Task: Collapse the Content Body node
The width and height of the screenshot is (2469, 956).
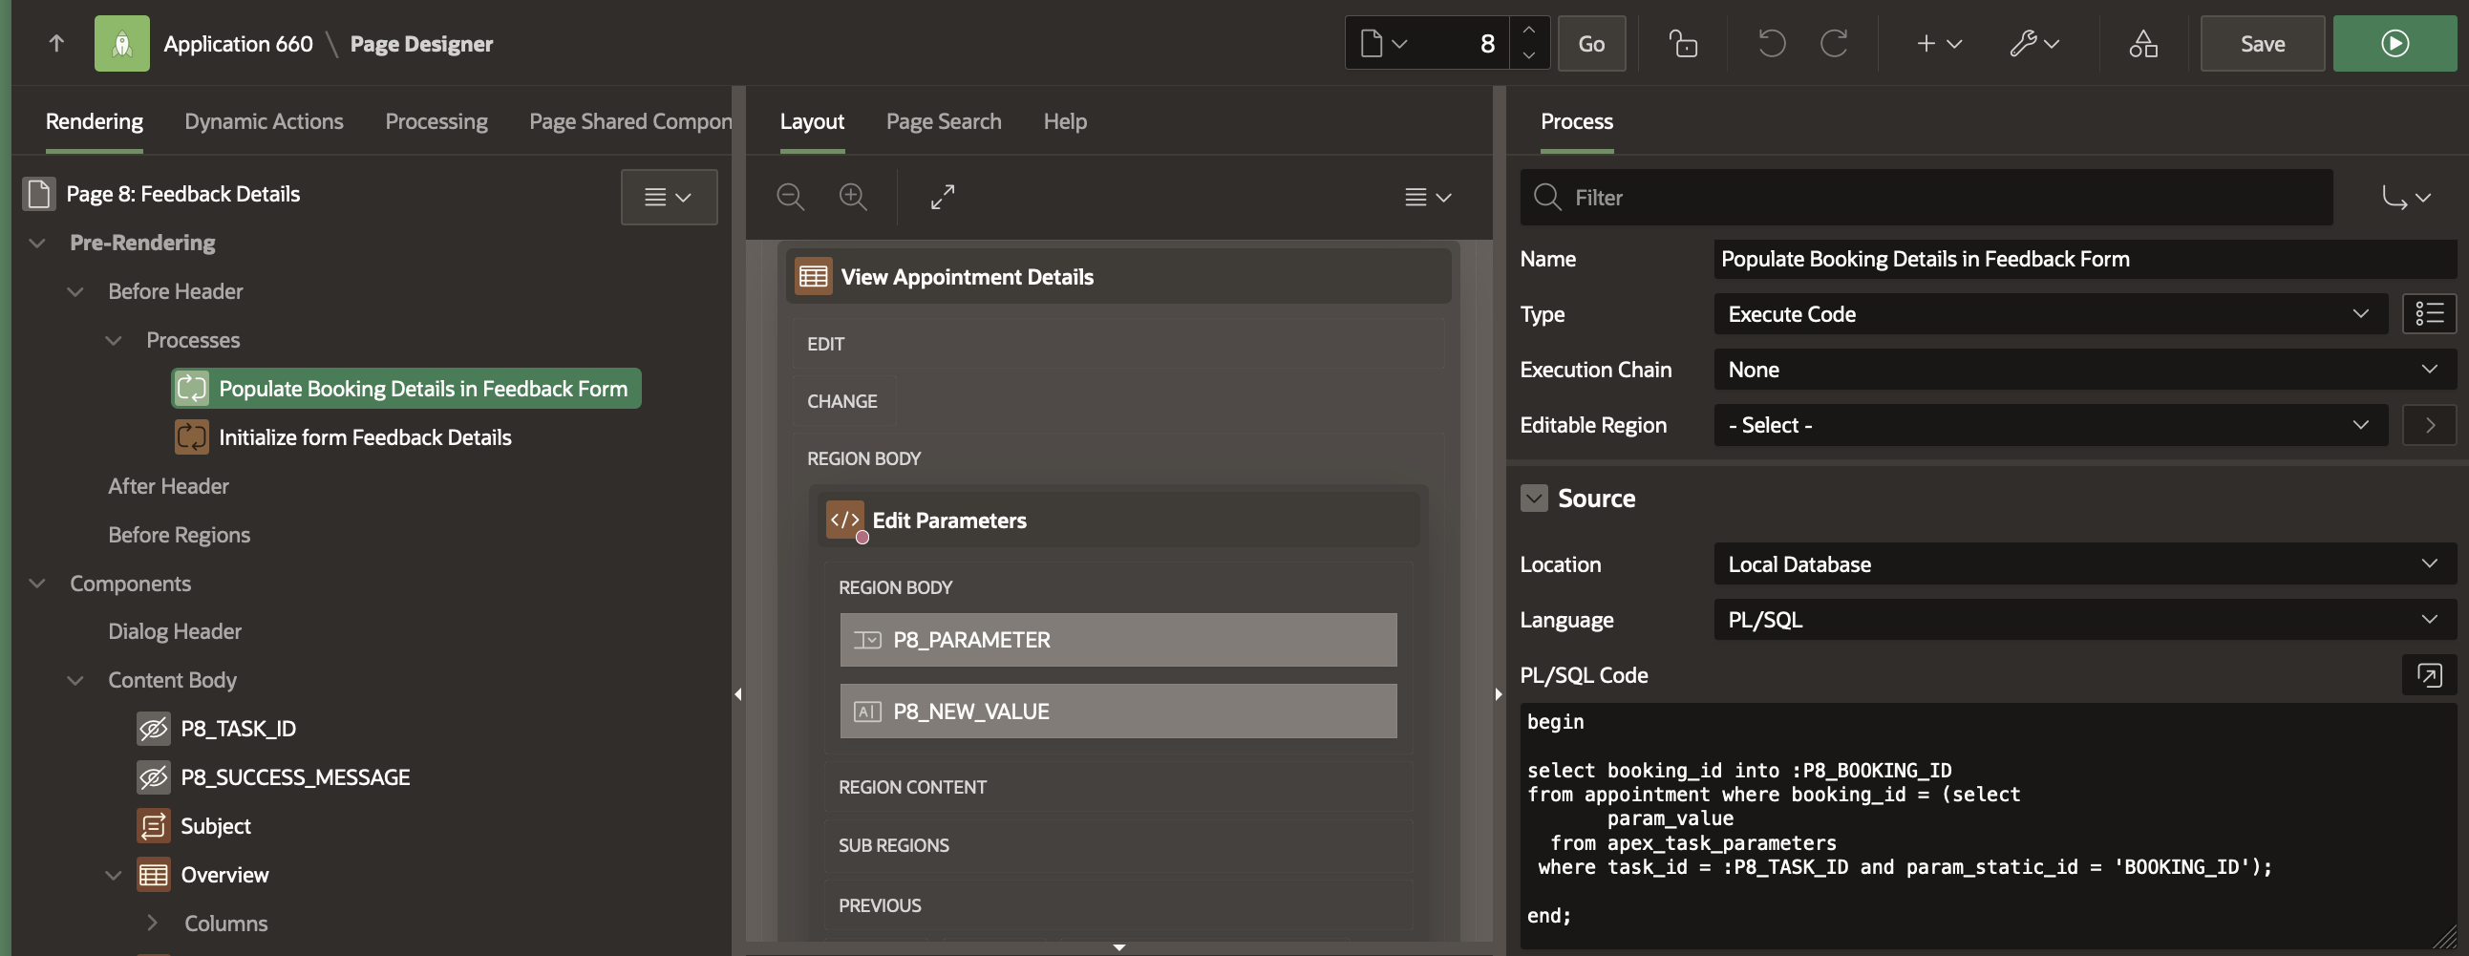Action: tap(75, 680)
